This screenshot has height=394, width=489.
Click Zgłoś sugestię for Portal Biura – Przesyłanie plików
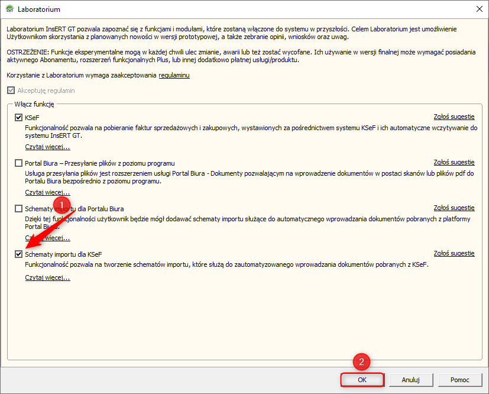454,162
